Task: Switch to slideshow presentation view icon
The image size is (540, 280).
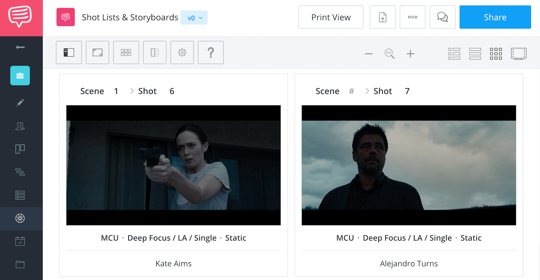Action: click(519, 54)
